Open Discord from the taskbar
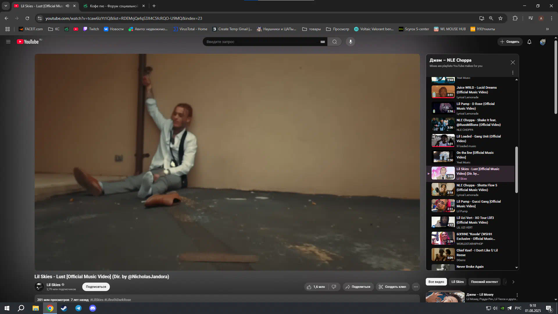This screenshot has width=558, height=314. [x=93, y=308]
